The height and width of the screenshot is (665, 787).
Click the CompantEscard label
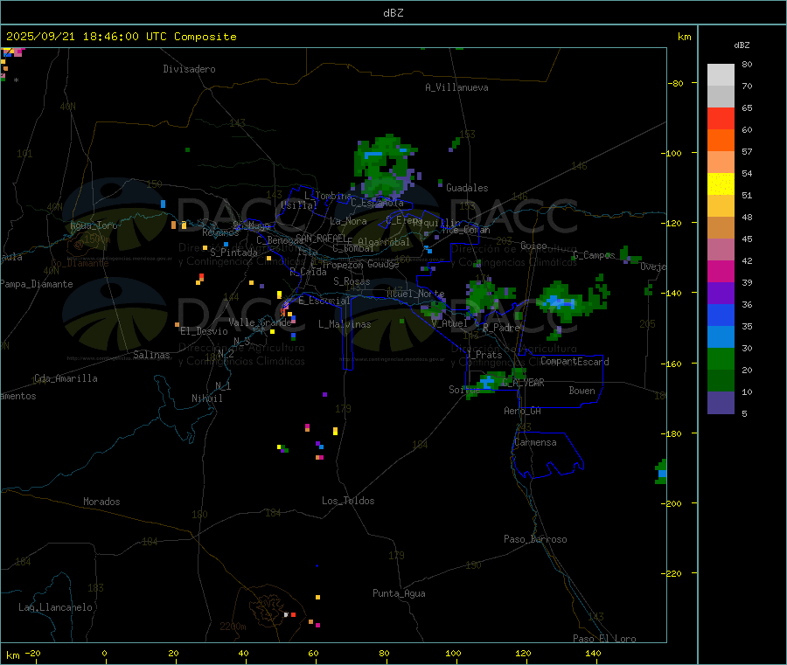(575, 362)
